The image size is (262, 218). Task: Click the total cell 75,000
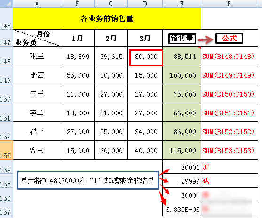tap(182, 94)
